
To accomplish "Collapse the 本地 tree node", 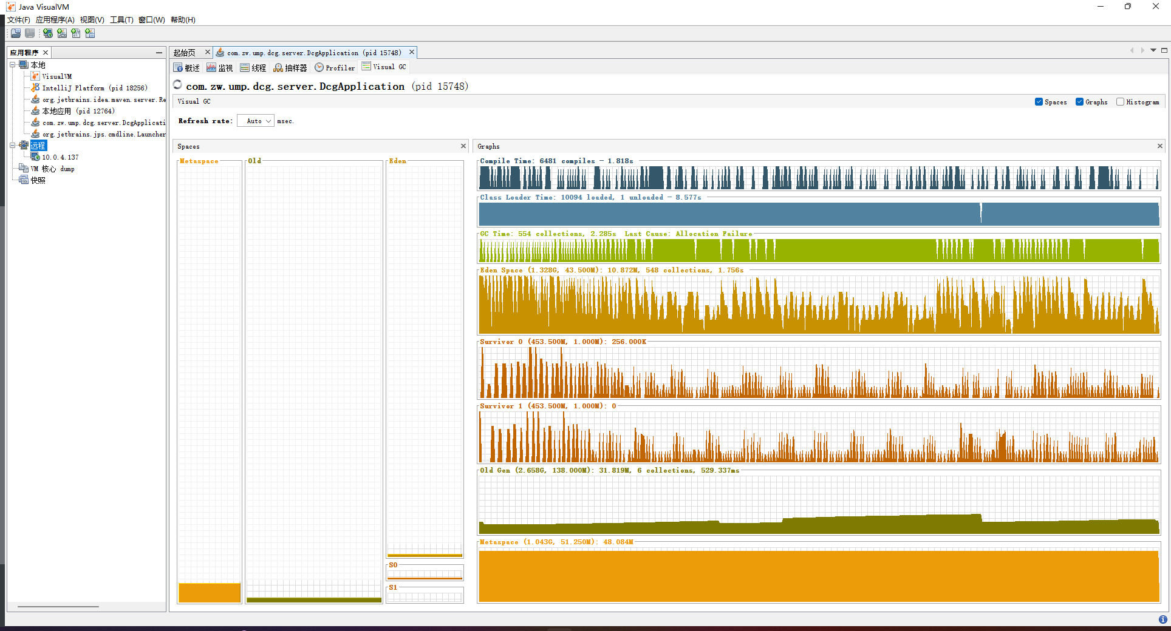I will 12,65.
